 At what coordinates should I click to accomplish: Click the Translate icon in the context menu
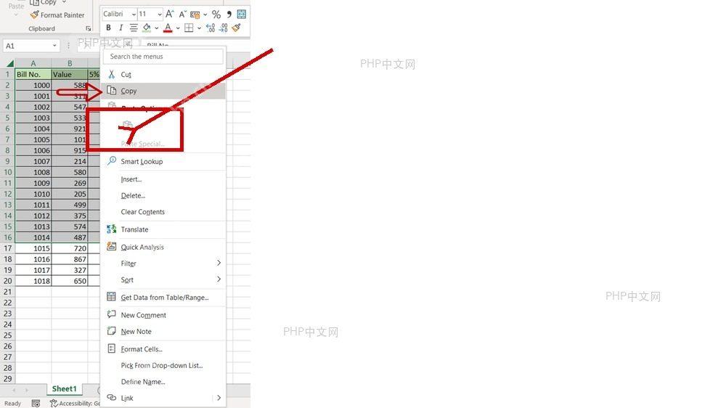point(112,229)
